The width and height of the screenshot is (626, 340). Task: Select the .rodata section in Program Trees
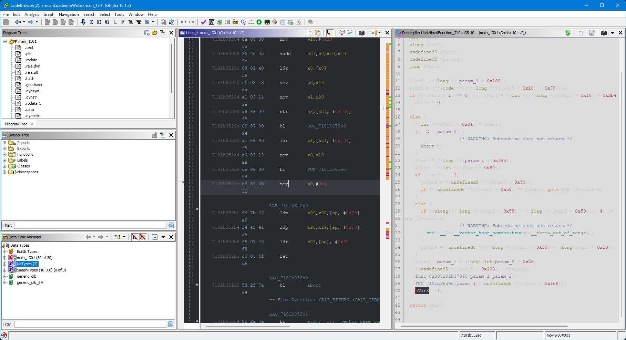coord(31,60)
